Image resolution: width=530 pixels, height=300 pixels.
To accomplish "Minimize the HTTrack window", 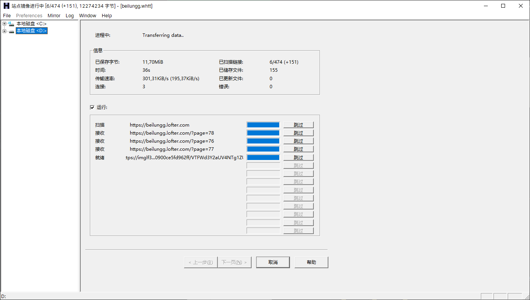I will [x=485, y=6].
